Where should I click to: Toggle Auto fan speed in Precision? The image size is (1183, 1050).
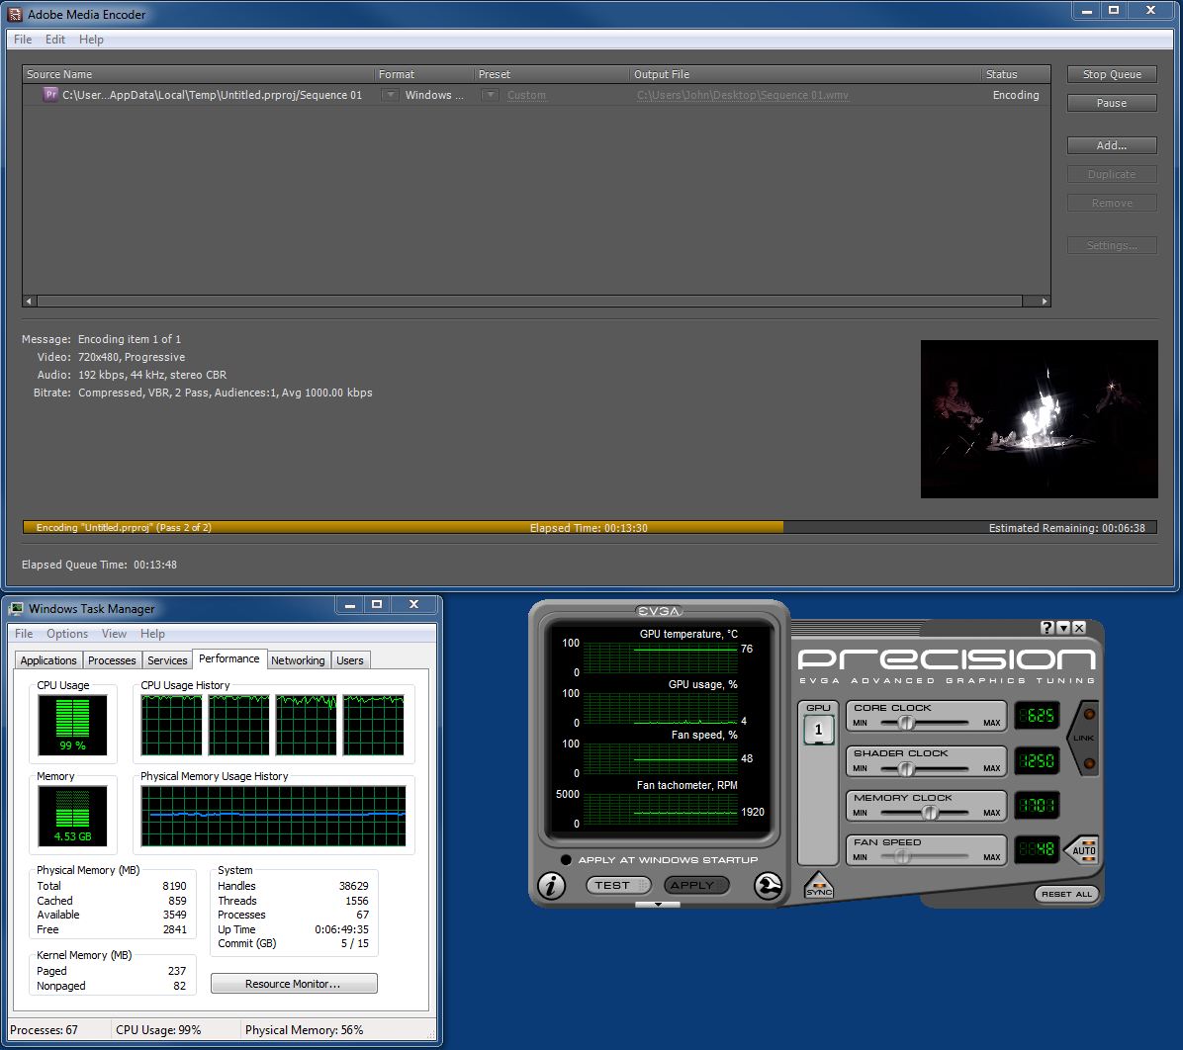point(1083,851)
